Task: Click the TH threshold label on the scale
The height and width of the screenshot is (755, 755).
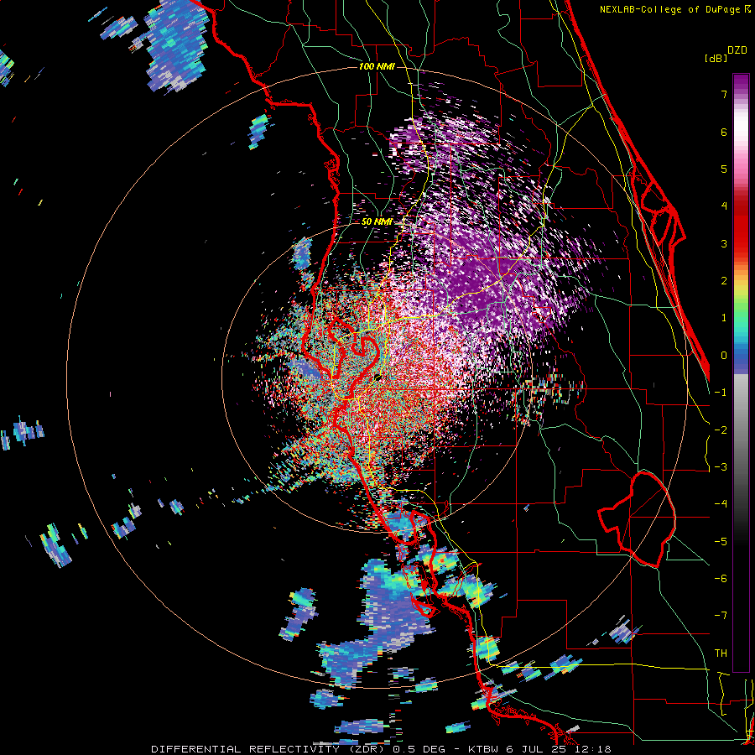Action: (721, 653)
